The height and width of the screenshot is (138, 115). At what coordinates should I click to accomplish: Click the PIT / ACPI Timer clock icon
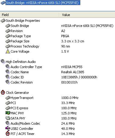[8, 133]
